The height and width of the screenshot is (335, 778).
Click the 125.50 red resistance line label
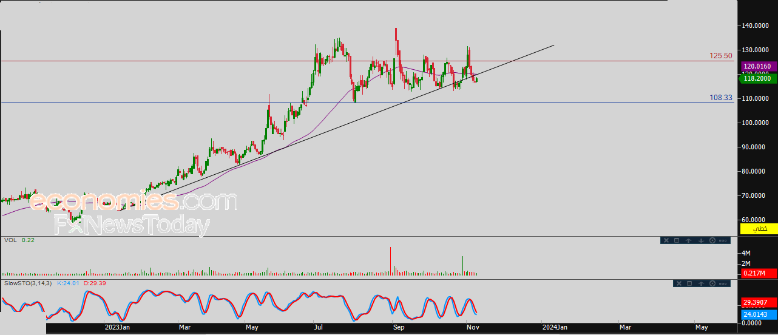pos(721,55)
